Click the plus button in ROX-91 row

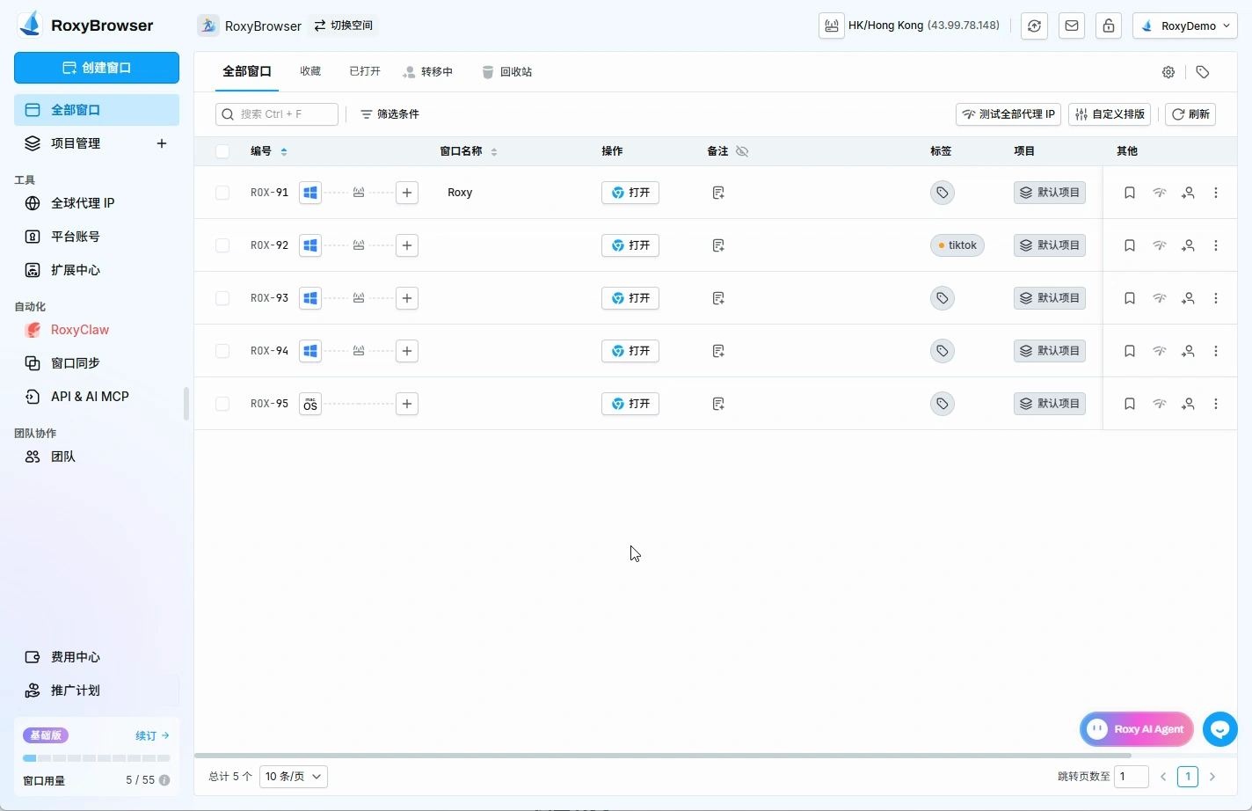(407, 193)
